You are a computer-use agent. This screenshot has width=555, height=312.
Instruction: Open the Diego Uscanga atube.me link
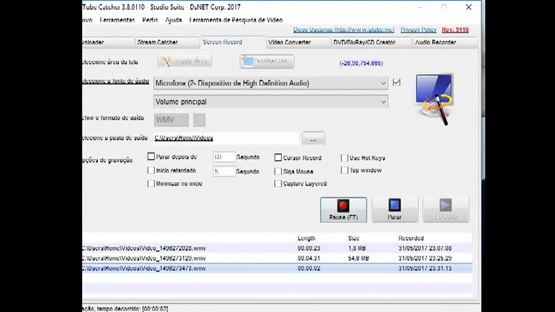point(344,30)
